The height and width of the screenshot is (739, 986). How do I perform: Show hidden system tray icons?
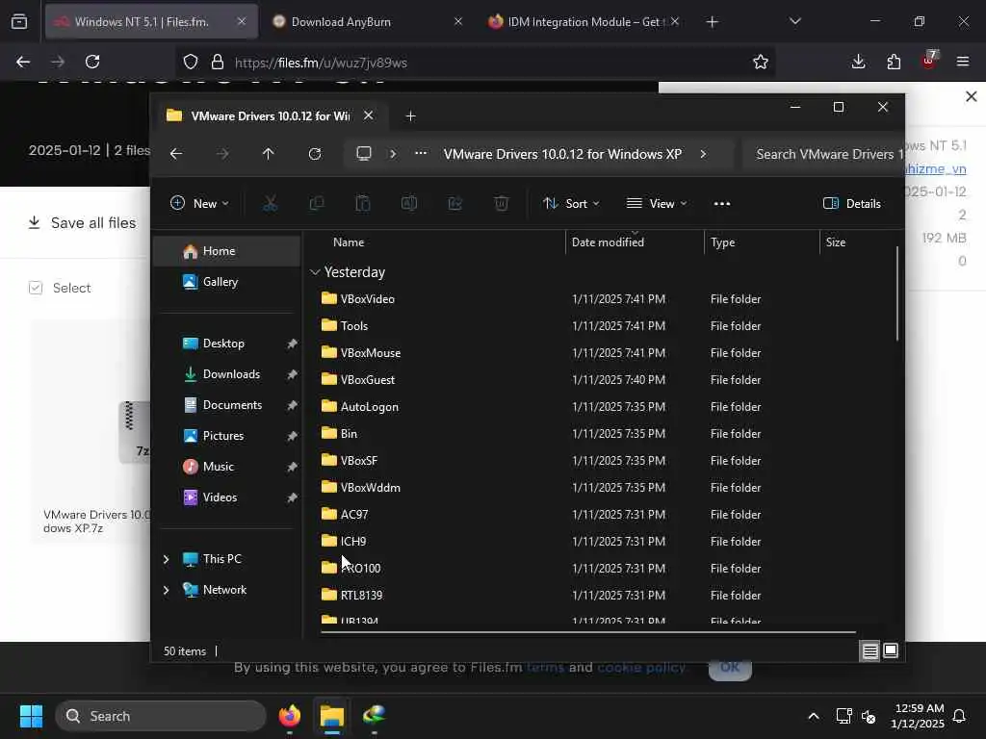click(x=813, y=716)
